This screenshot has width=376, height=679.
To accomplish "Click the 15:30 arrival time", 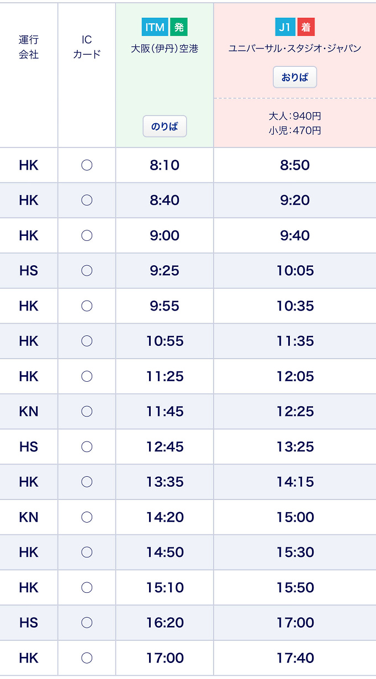I will pos(295,552).
